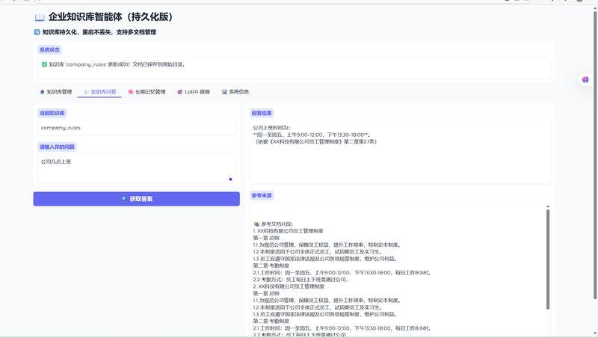598x338 pixels.
Task: Click the icon on the 长期记忆管理 tab
Action: (x=131, y=92)
